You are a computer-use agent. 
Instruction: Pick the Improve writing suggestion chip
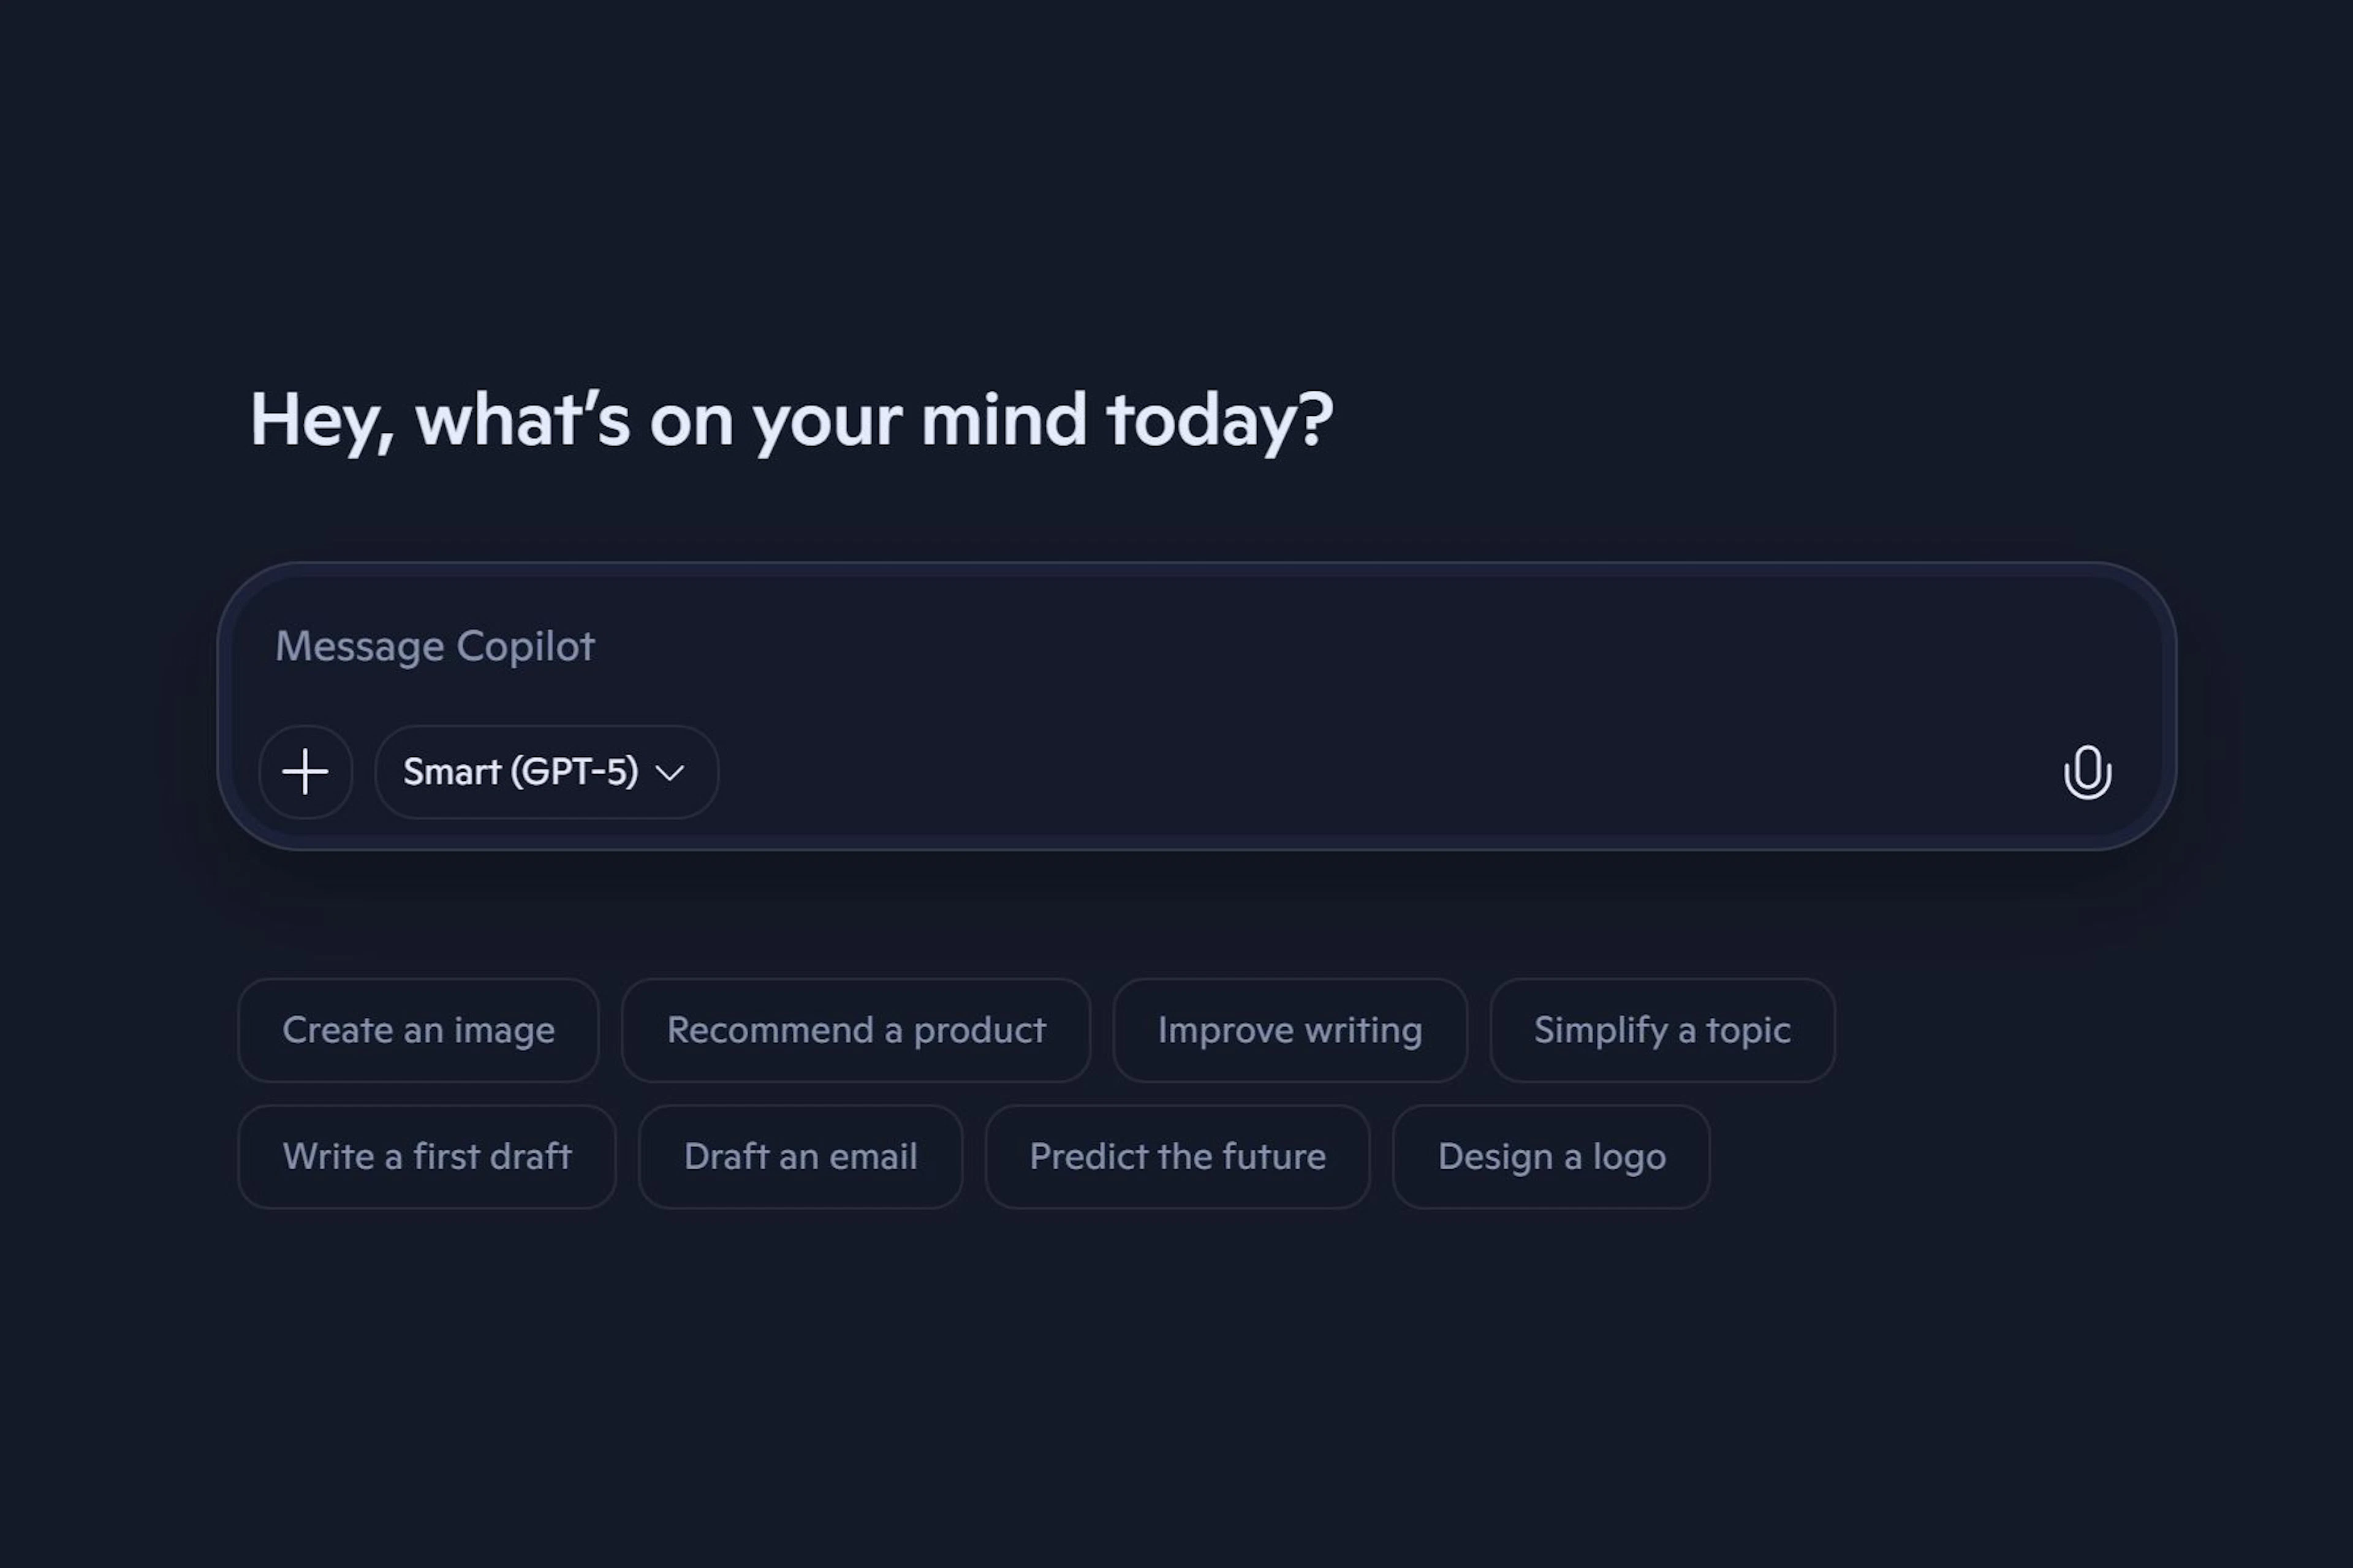point(1289,1030)
